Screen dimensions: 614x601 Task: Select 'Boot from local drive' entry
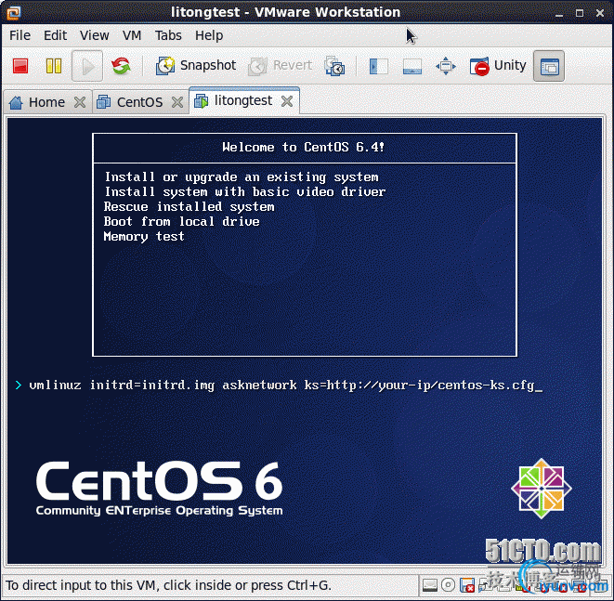pos(182,222)
